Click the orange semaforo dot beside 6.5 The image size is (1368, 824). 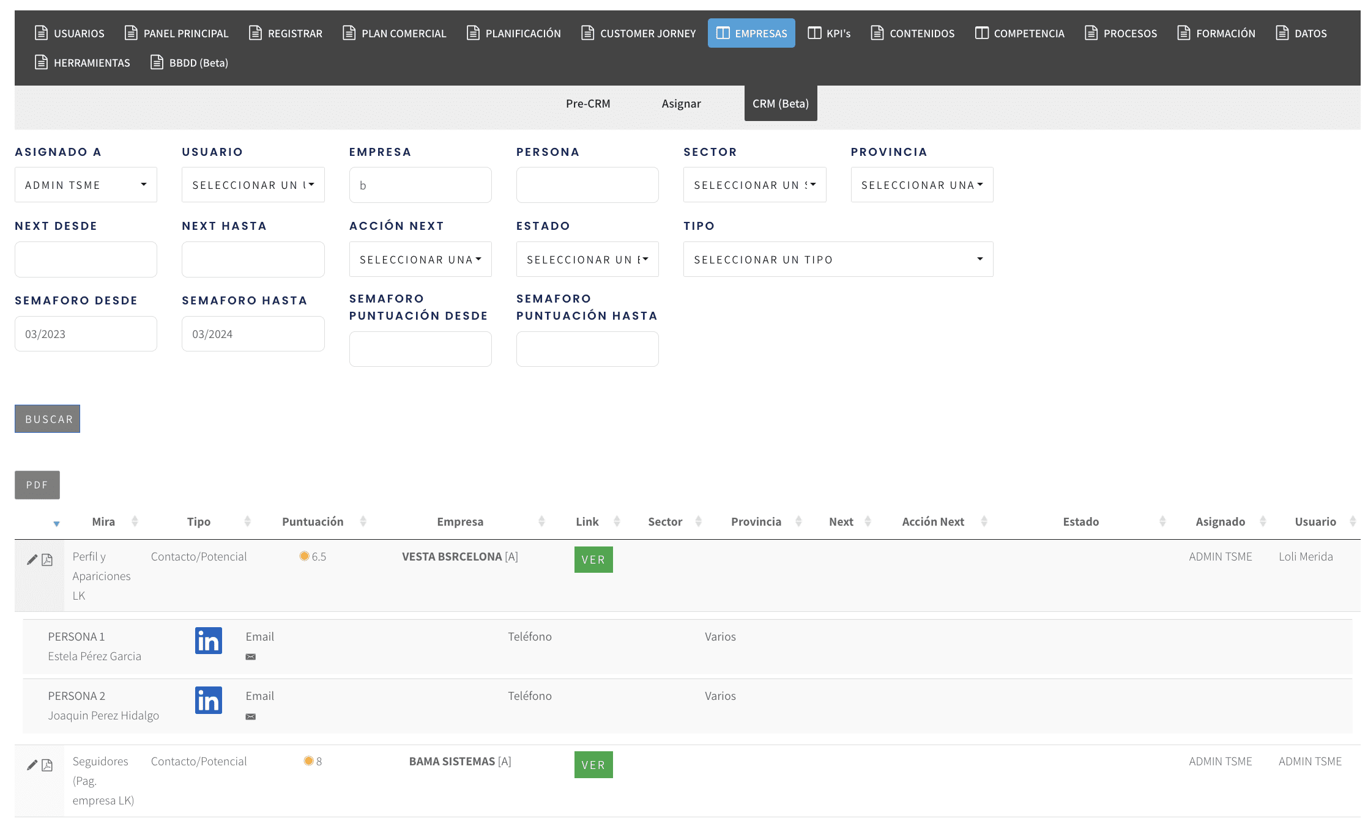(304, 556)
